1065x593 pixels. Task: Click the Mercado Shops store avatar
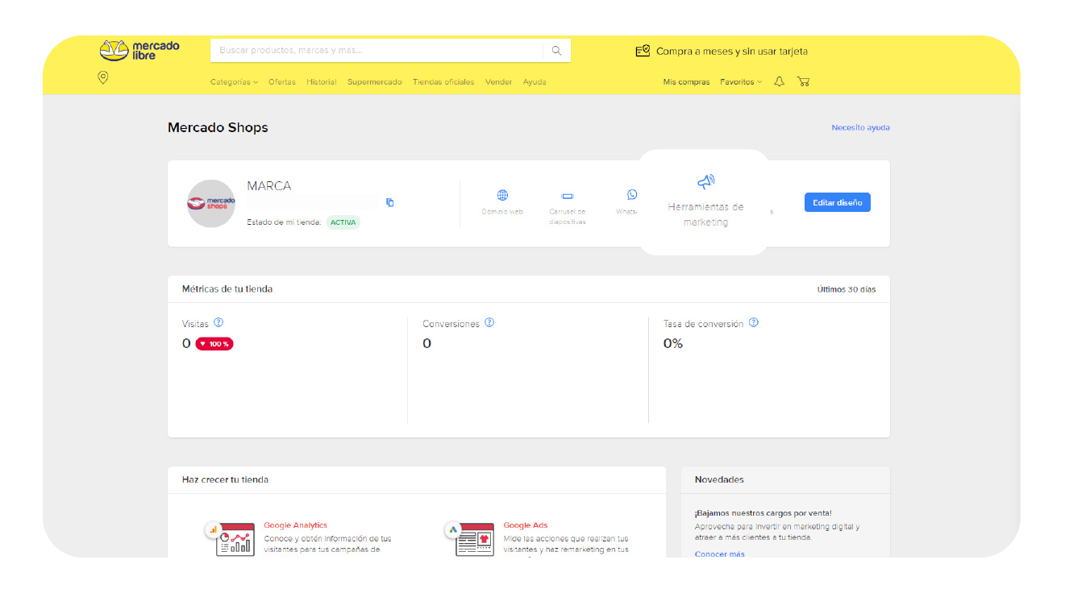pyautogui.click(x=211, y=203)
